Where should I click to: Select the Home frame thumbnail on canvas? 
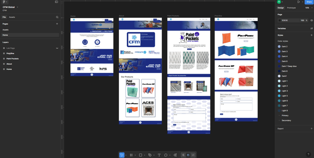click(92, 47)
